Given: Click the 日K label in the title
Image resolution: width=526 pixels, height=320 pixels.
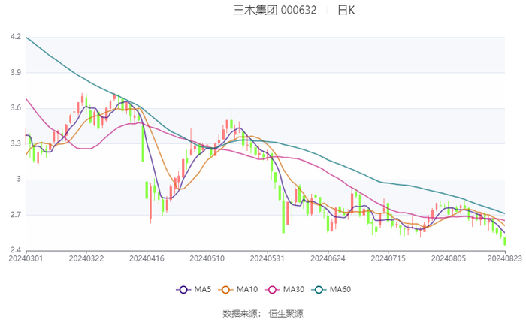Looking at the screenshot, I should point(346,10).
